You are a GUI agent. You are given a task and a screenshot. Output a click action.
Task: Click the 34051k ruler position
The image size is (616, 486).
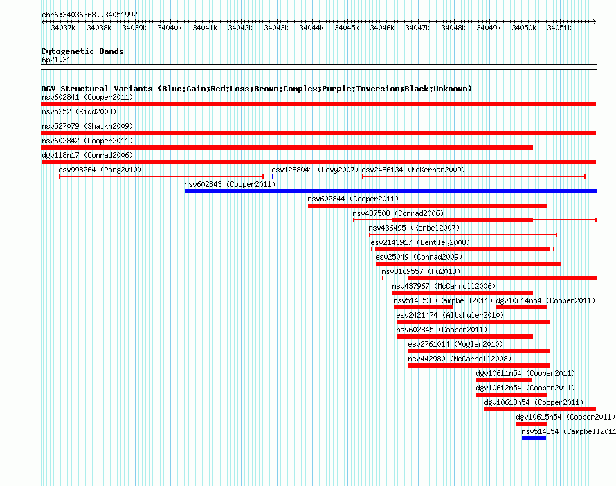tap(559, 28)
